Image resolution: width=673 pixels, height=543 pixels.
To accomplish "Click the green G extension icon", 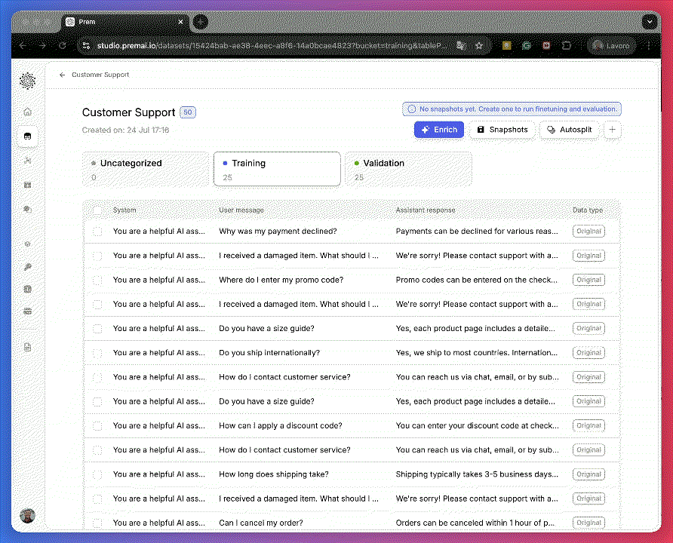I will pyautogui.click(x=527, y=45).
